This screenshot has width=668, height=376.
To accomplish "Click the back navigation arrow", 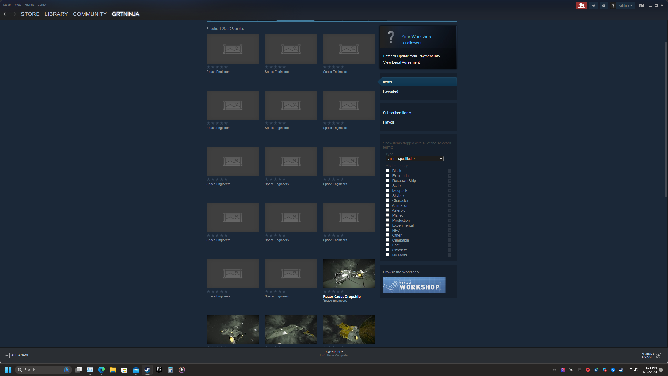I will (x=5, y=14).
